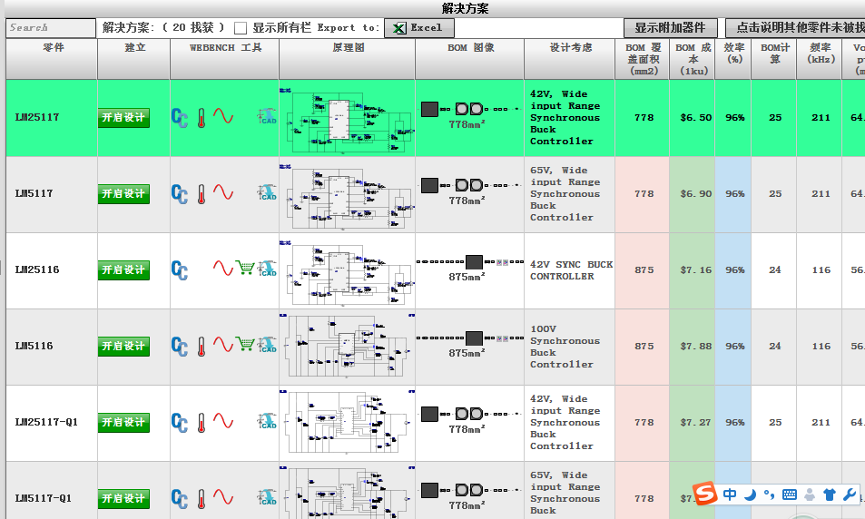Viewport: 865px width, 519px height.
Task: Click the LM5116 CC compensation icon
Action: click(180, 346)
